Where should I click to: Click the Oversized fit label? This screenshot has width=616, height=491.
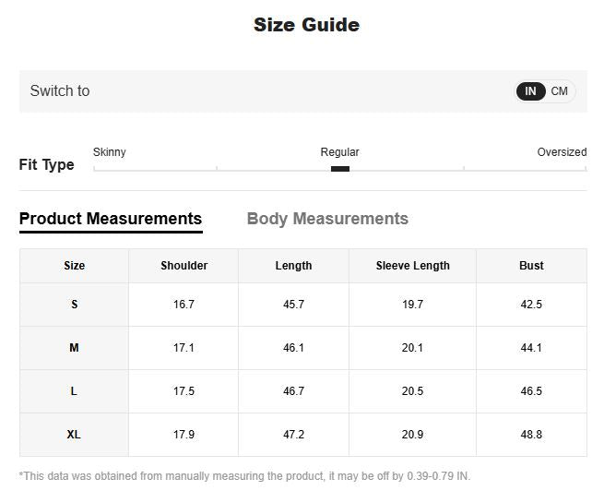click(x=562, y=152)
